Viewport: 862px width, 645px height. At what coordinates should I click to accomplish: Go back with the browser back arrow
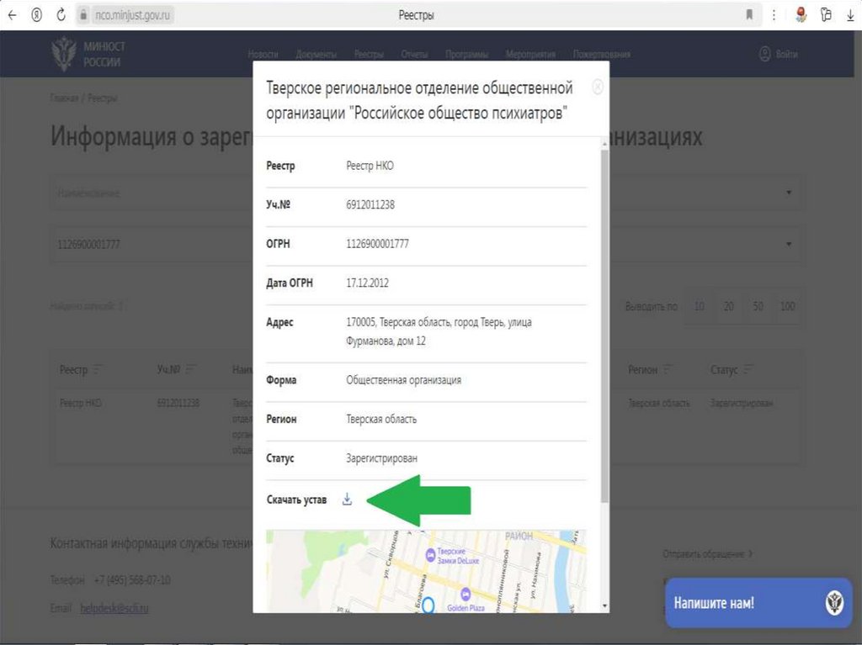tap(12, 15)
